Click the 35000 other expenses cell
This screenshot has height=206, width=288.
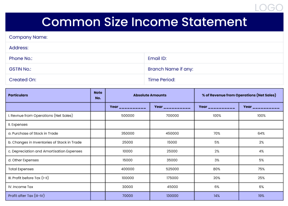click(x=172, y=160)
